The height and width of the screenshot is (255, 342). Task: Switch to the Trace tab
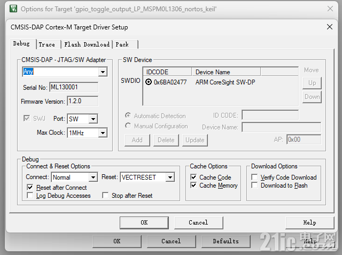pos(47,44)
